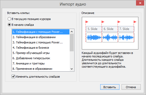Select first slide item in list

pyautogui.click(x=41, y=32)
